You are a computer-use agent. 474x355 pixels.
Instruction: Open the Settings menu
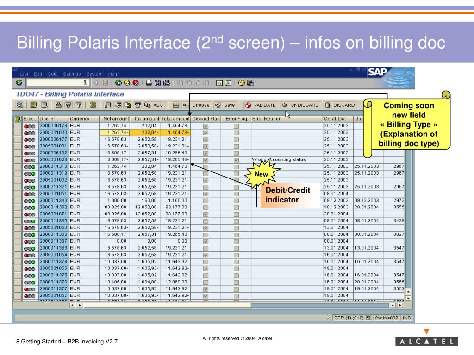72,74
